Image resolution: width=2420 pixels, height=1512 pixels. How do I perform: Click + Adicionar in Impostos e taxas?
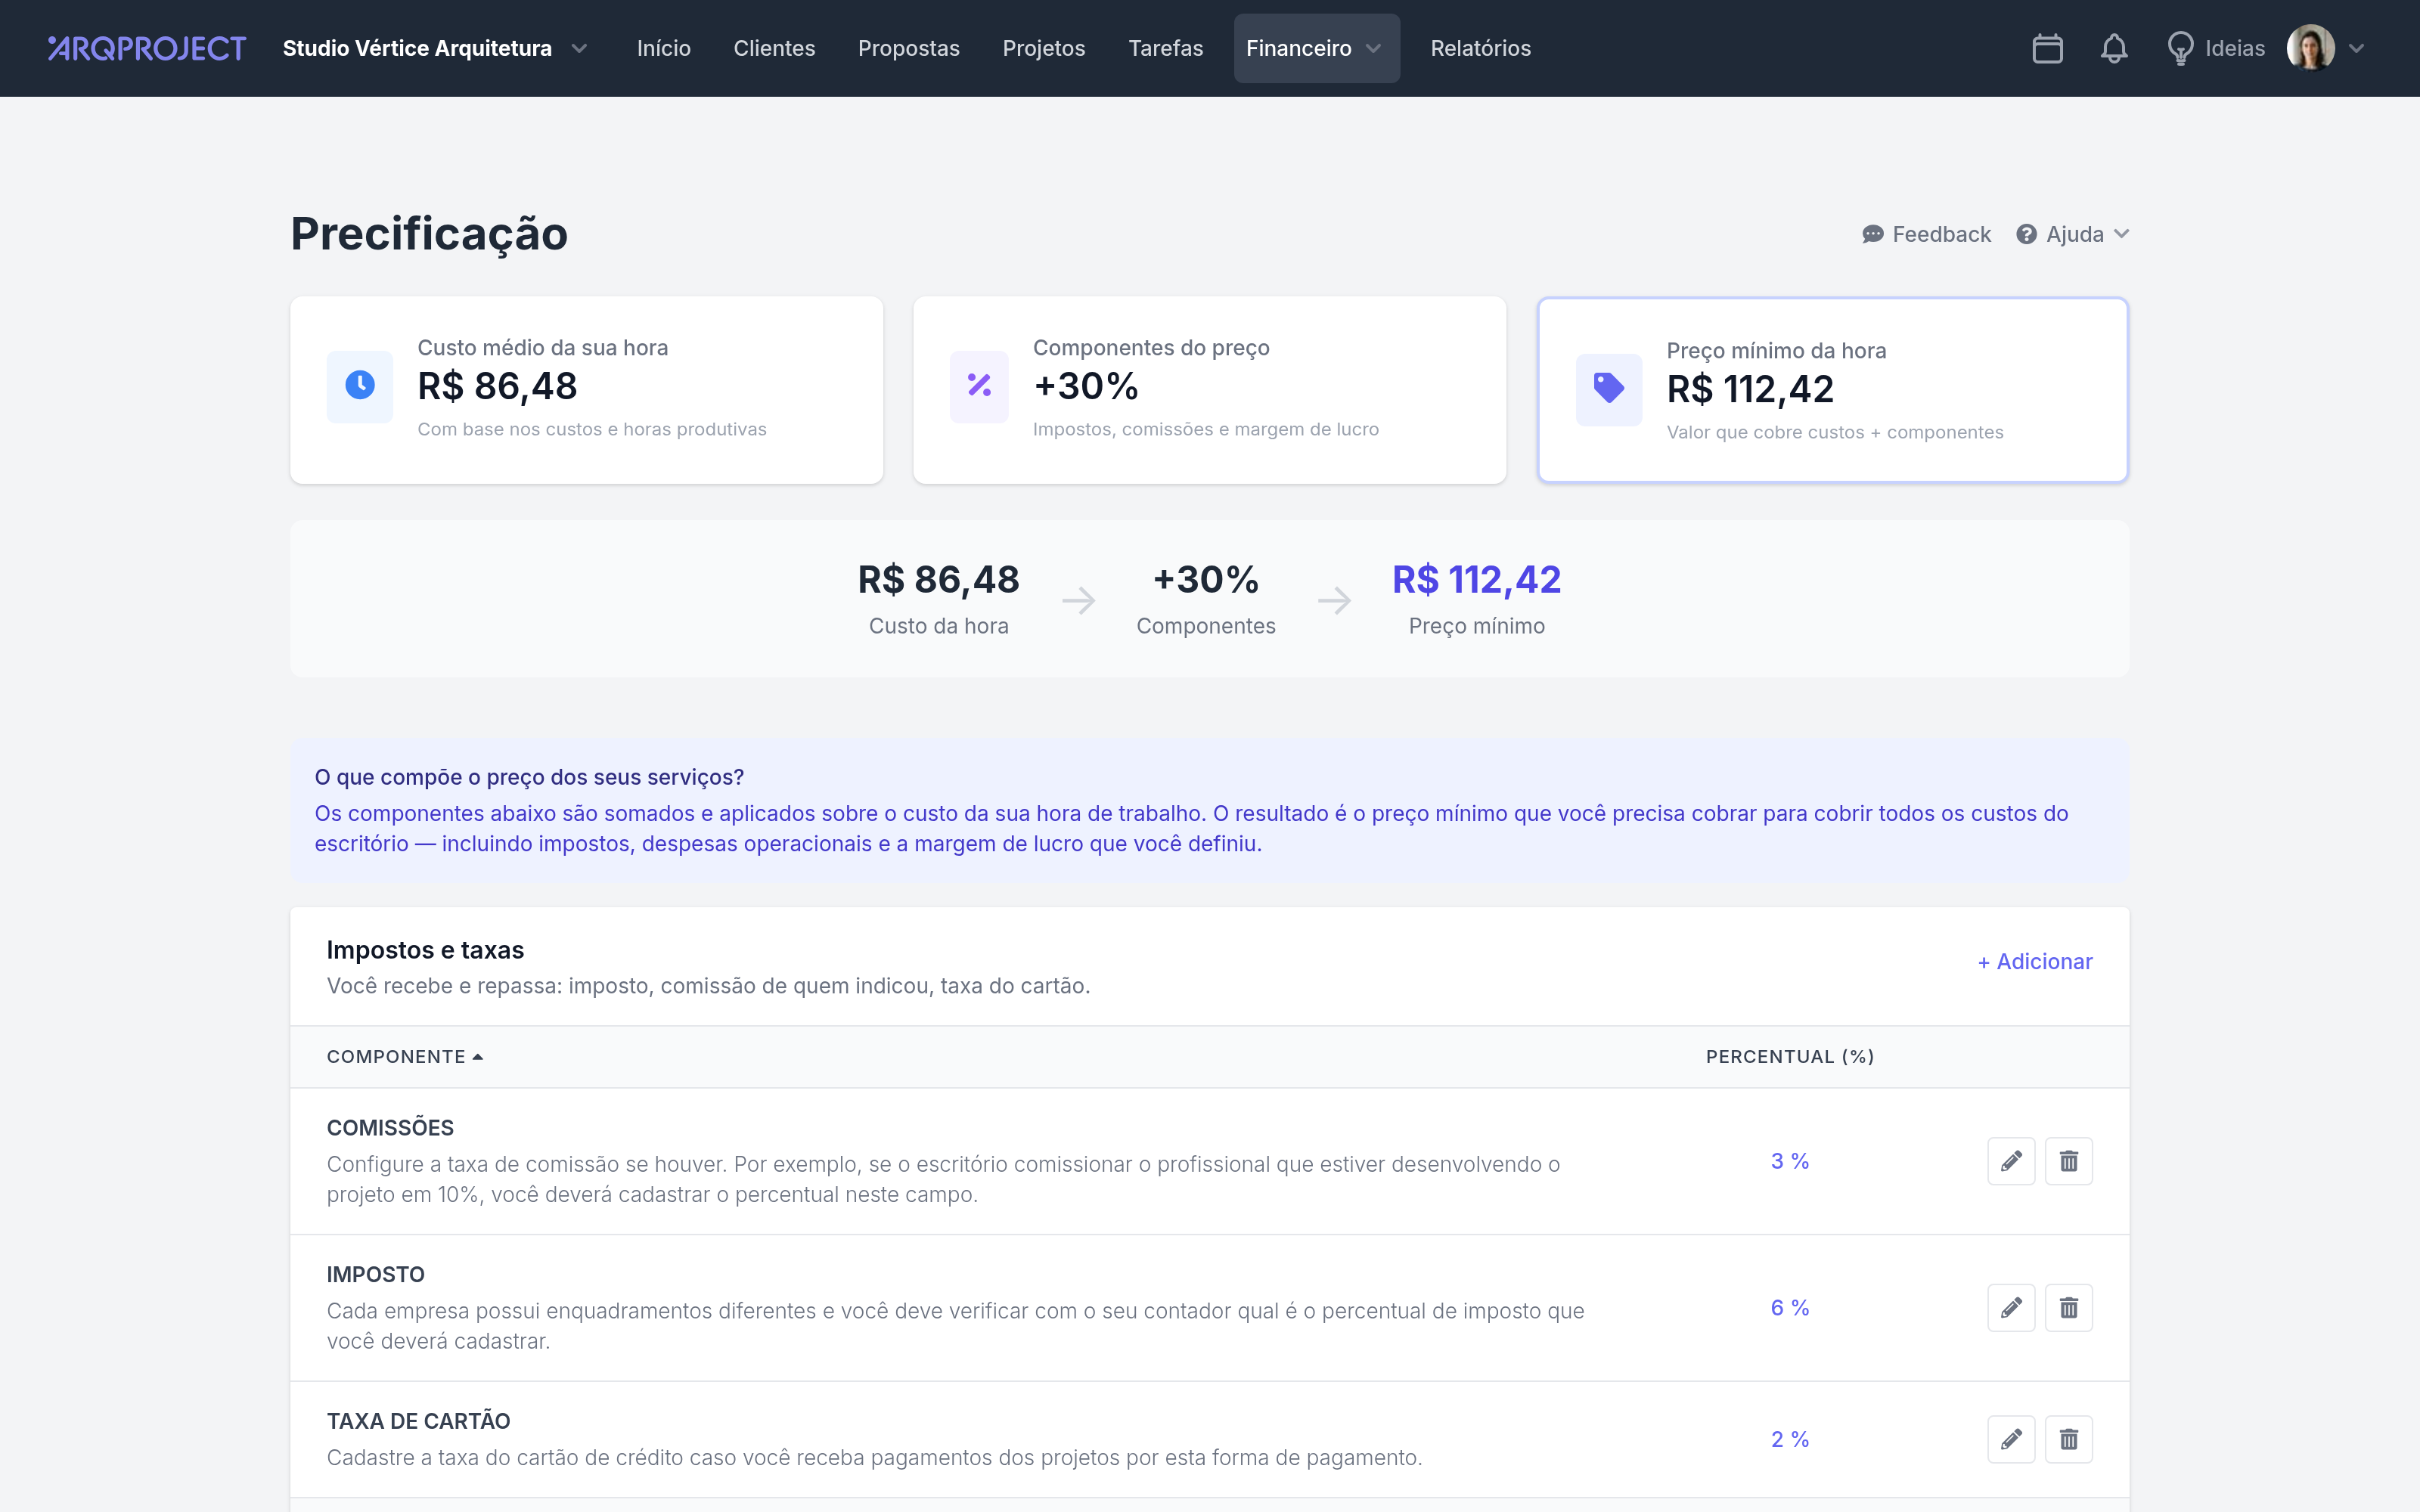coord(2035,961)
